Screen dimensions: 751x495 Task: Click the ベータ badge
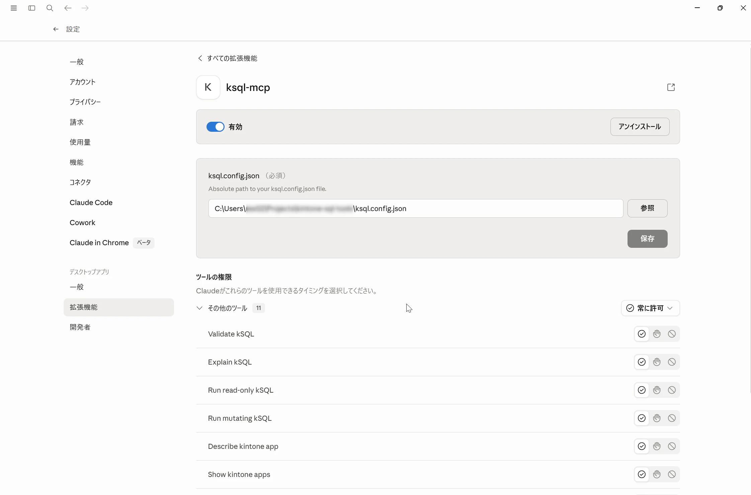click(144, 242)
